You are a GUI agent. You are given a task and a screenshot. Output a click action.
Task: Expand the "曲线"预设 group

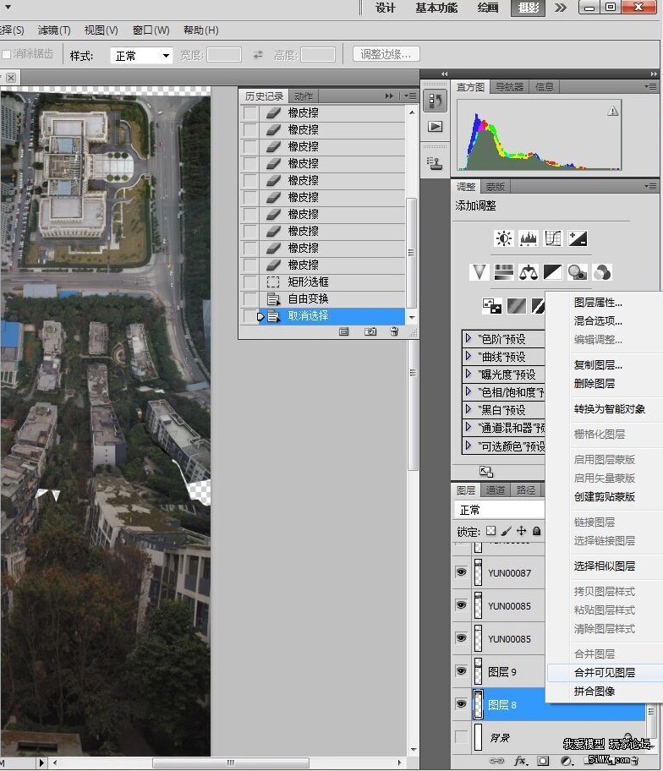coord(468,356)
